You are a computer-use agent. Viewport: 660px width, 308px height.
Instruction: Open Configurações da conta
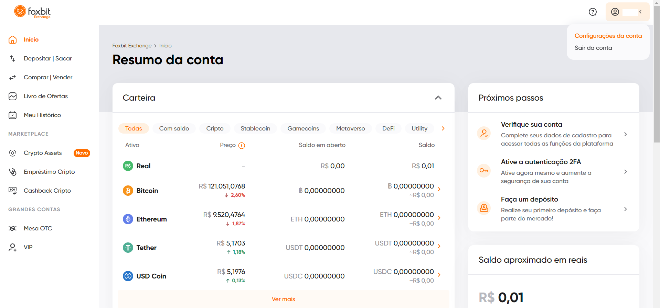(608, 36)
